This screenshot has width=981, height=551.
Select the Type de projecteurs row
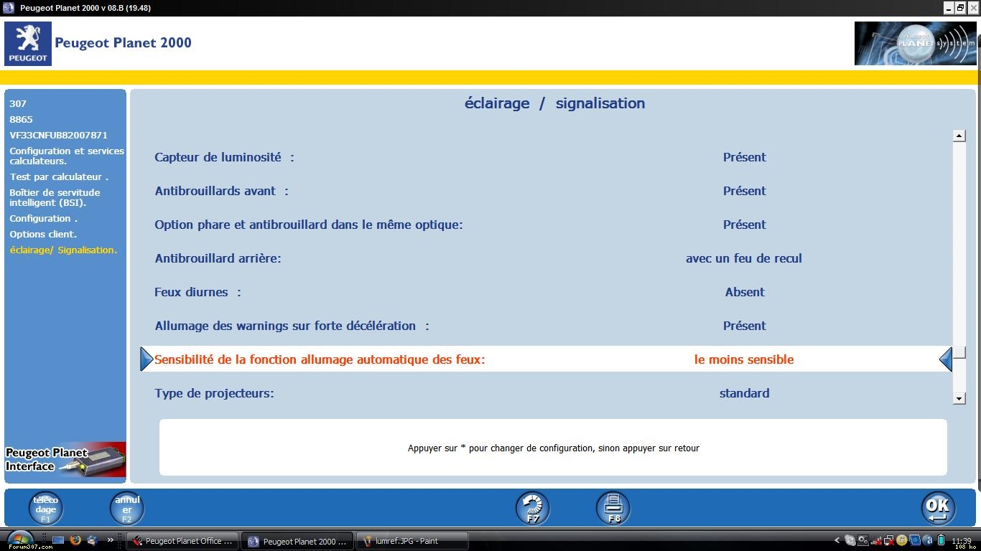click(x=546, y=393)
